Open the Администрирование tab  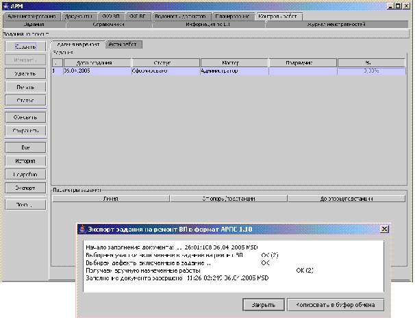(32, 16)
